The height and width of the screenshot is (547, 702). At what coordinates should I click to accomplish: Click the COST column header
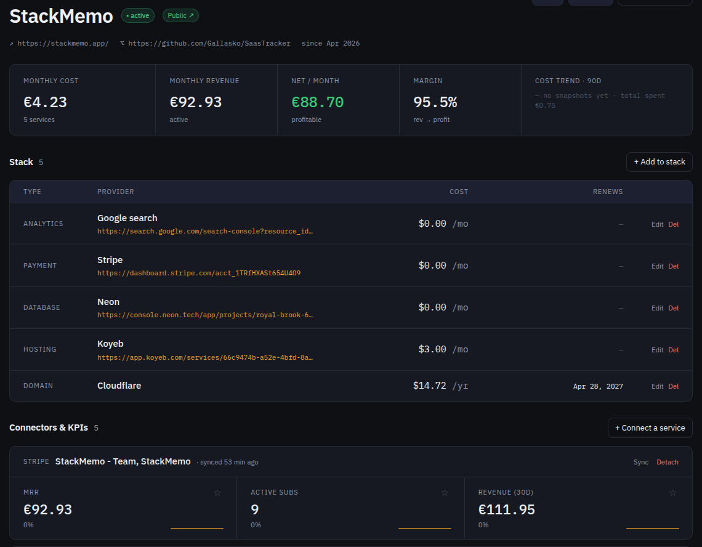tap(459, 192)
